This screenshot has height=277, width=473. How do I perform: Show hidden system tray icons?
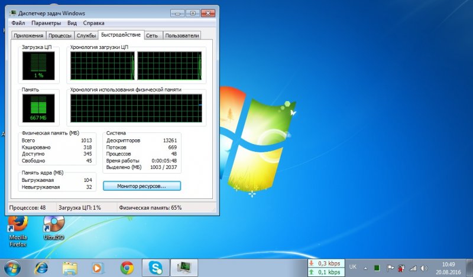tap(365, 268)
